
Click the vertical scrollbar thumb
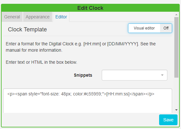point(176,47)
